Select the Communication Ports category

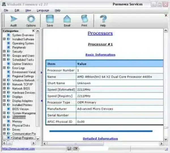tap(24, 134)
